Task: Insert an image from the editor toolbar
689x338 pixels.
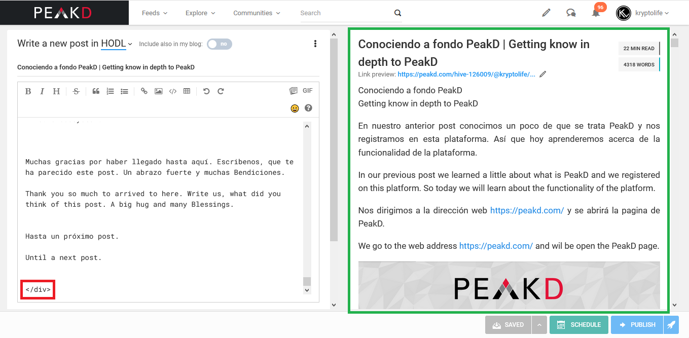Action: tap(159, 91)
